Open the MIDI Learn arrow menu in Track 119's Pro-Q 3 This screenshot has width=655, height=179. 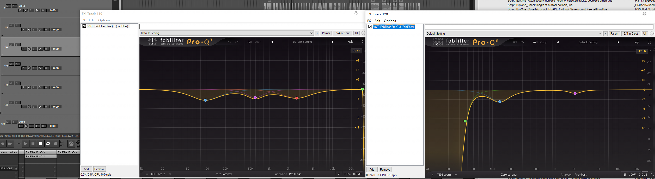pos(170,174)
